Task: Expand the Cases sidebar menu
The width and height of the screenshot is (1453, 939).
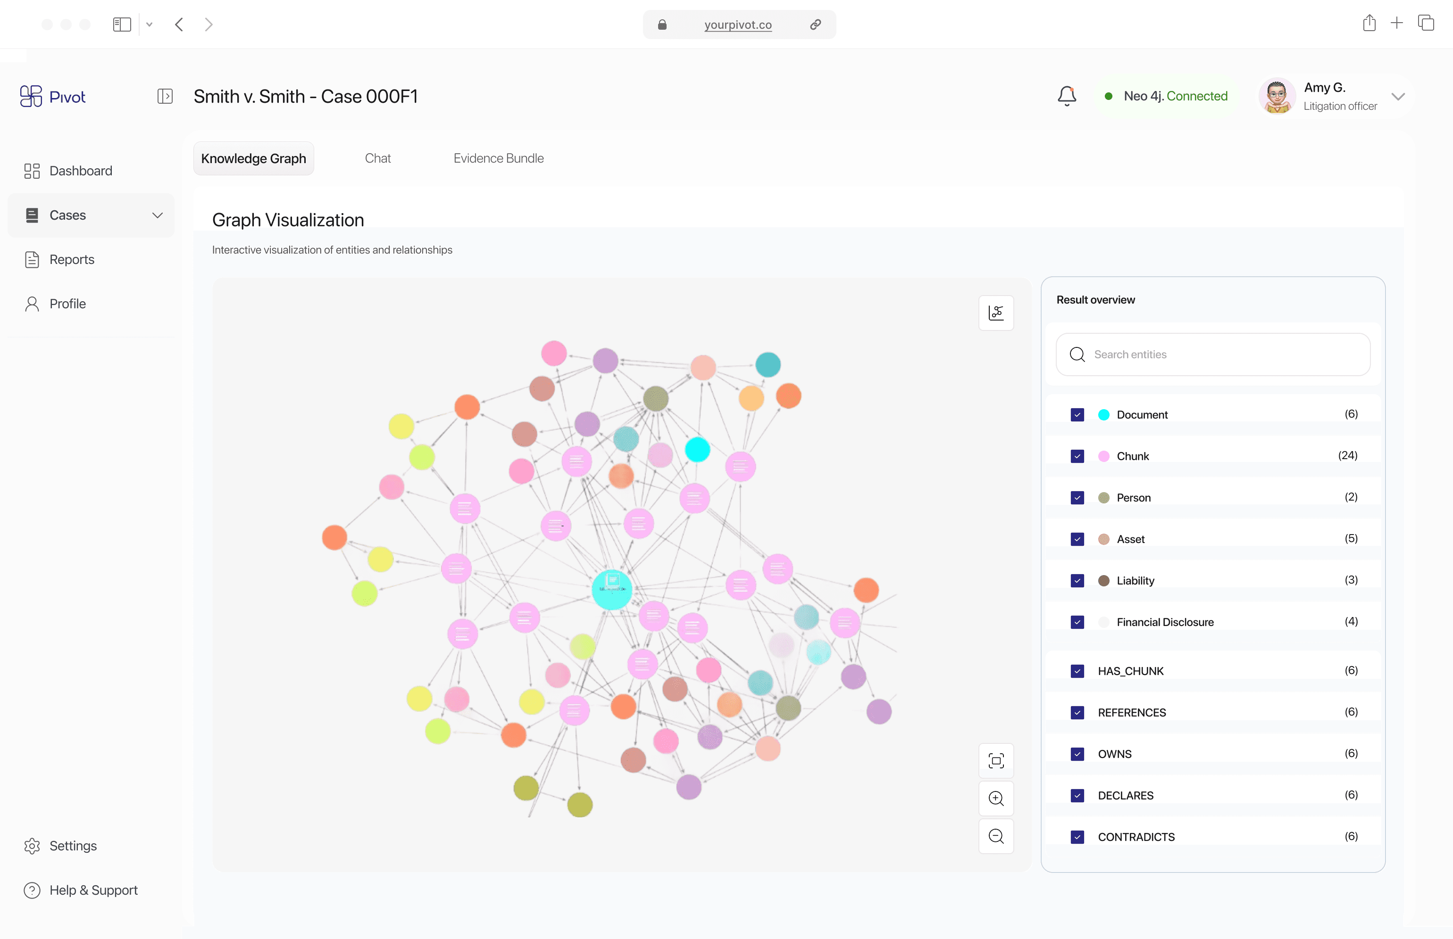Action: pos(157,215)
